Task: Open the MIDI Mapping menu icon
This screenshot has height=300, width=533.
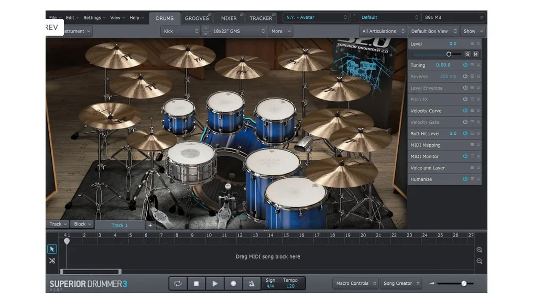Action: pos(472,145)
